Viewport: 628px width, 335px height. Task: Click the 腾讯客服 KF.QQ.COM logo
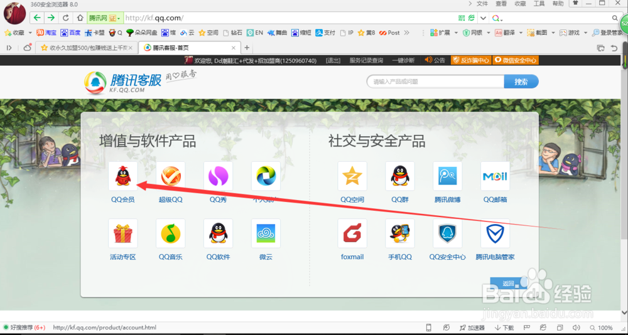[x=122, y=82]
